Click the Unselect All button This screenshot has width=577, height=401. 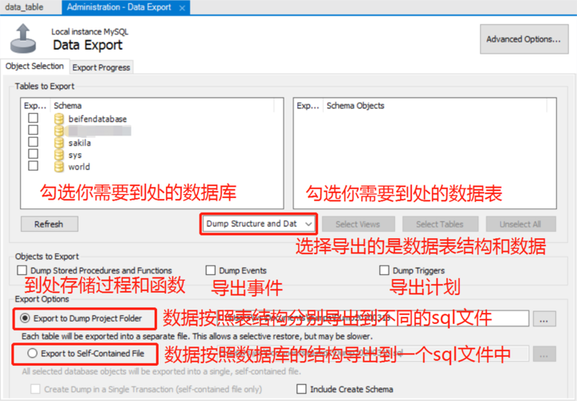coord(520,224)
